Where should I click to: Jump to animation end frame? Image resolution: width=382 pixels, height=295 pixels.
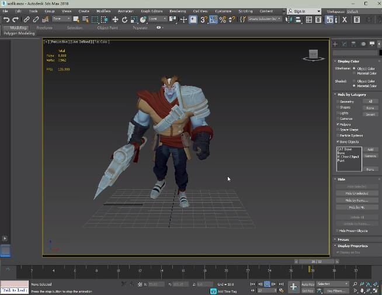pos(281,284)
